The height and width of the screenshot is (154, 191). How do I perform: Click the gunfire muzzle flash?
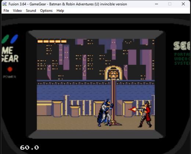tap(132, 109)
